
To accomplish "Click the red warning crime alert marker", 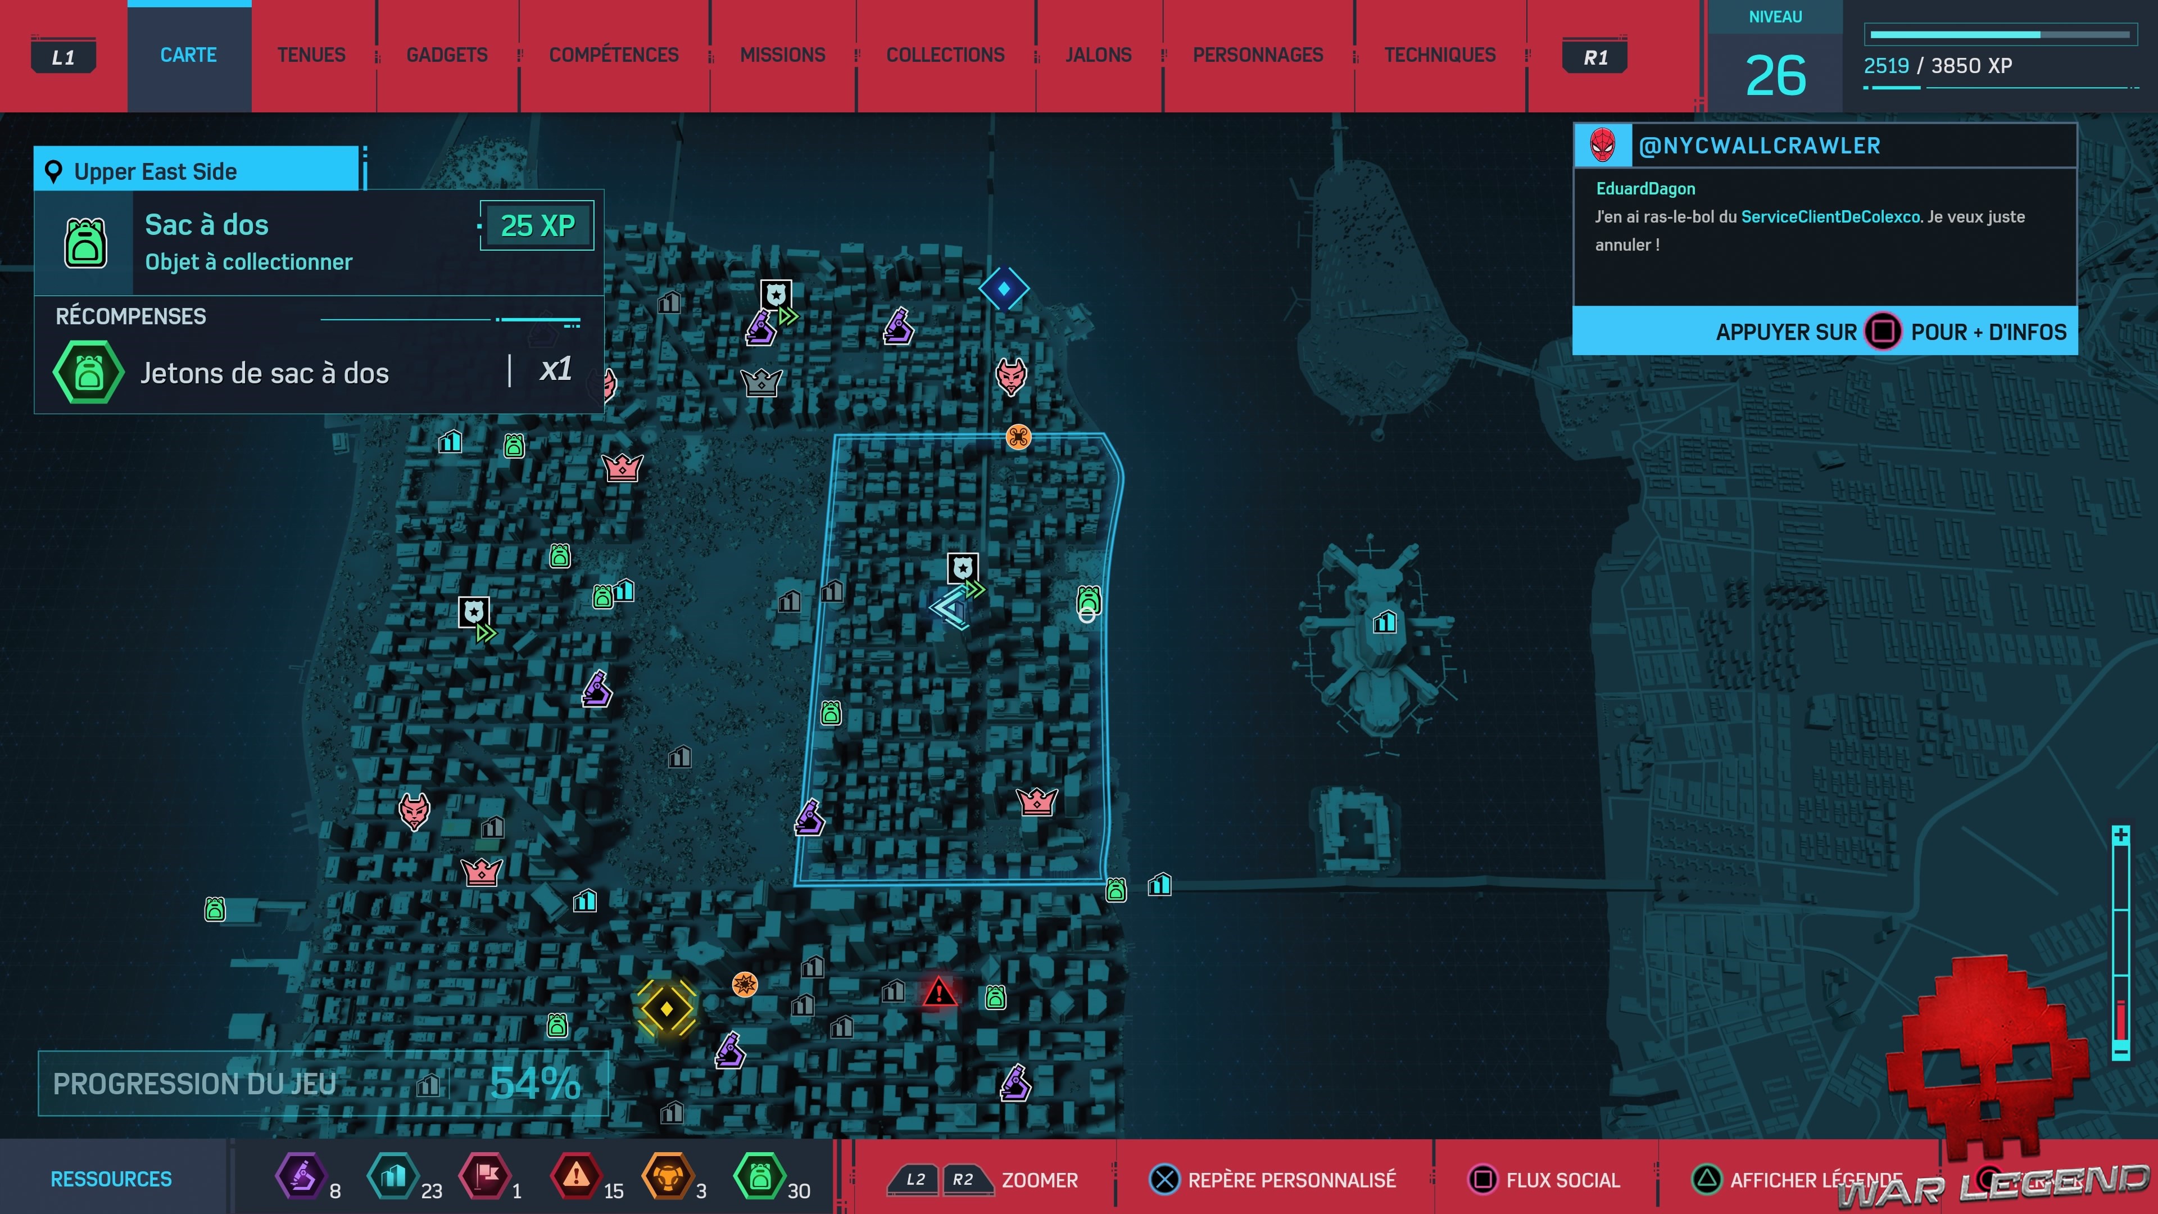I will click(939, 993).
